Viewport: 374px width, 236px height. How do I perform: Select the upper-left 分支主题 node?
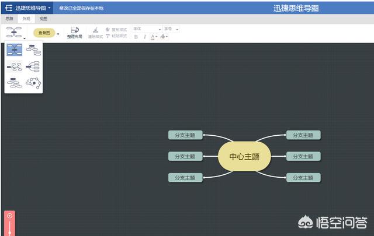185,135
